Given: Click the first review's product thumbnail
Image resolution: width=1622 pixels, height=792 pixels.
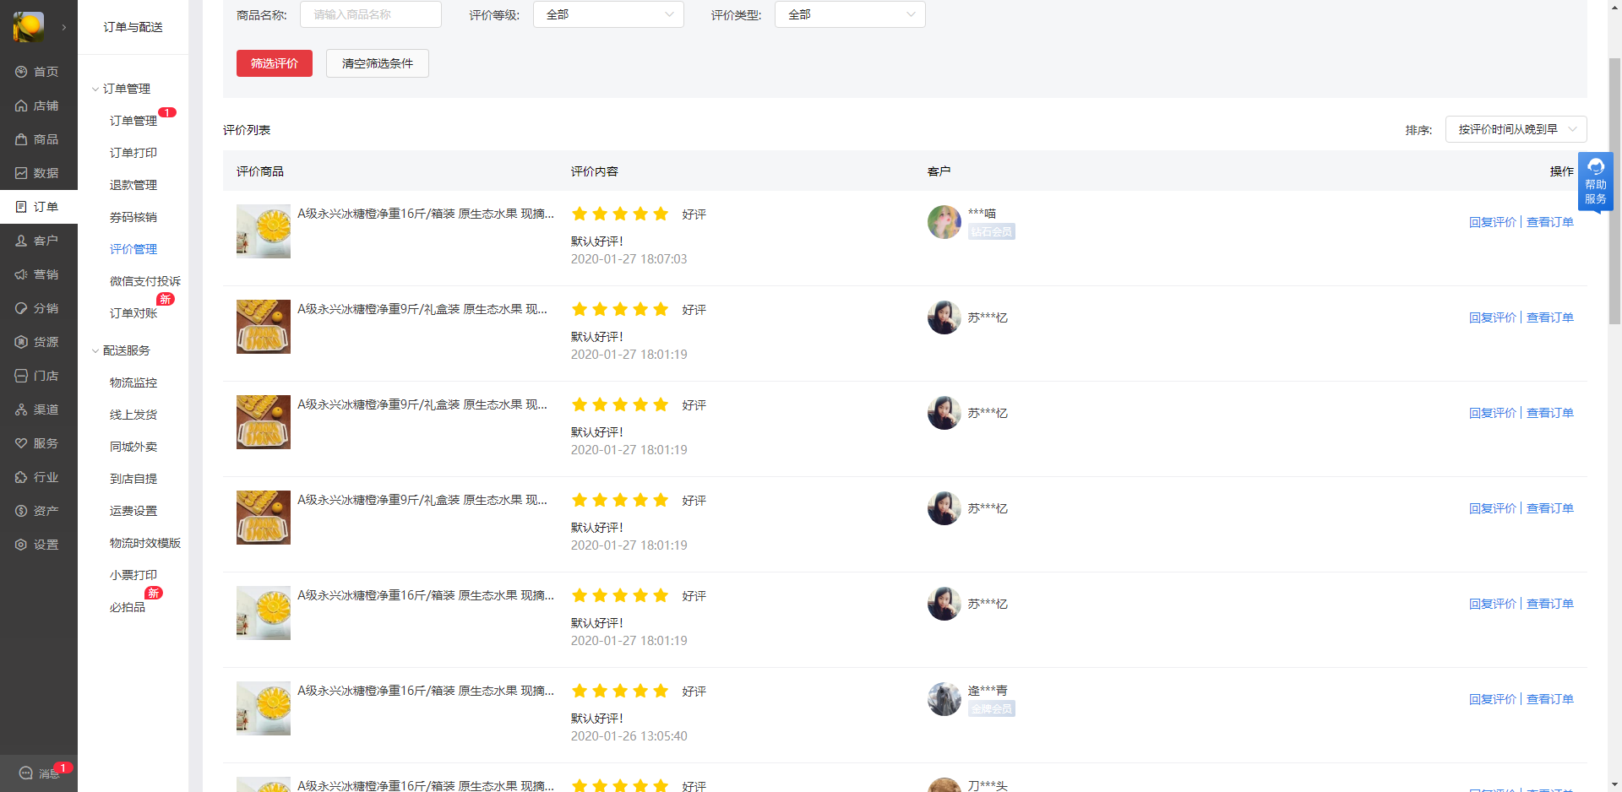Looking at the screenshot, I should tap(264, 231).
